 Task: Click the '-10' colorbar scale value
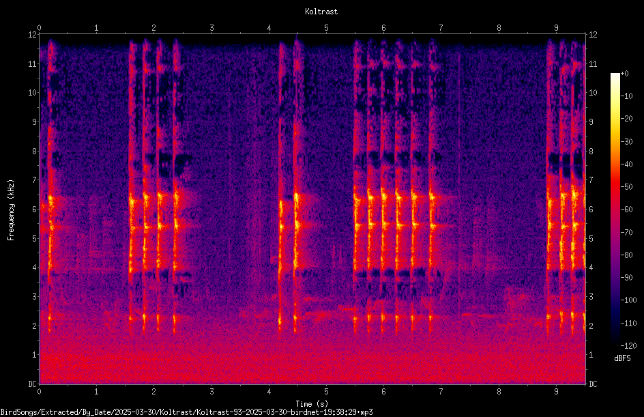(626, 96)
